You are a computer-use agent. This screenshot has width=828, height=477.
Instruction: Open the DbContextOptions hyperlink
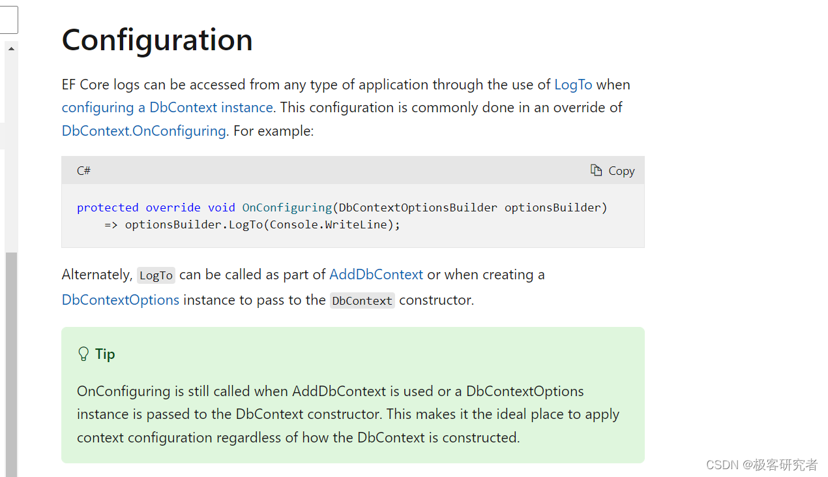click(120, 300)
